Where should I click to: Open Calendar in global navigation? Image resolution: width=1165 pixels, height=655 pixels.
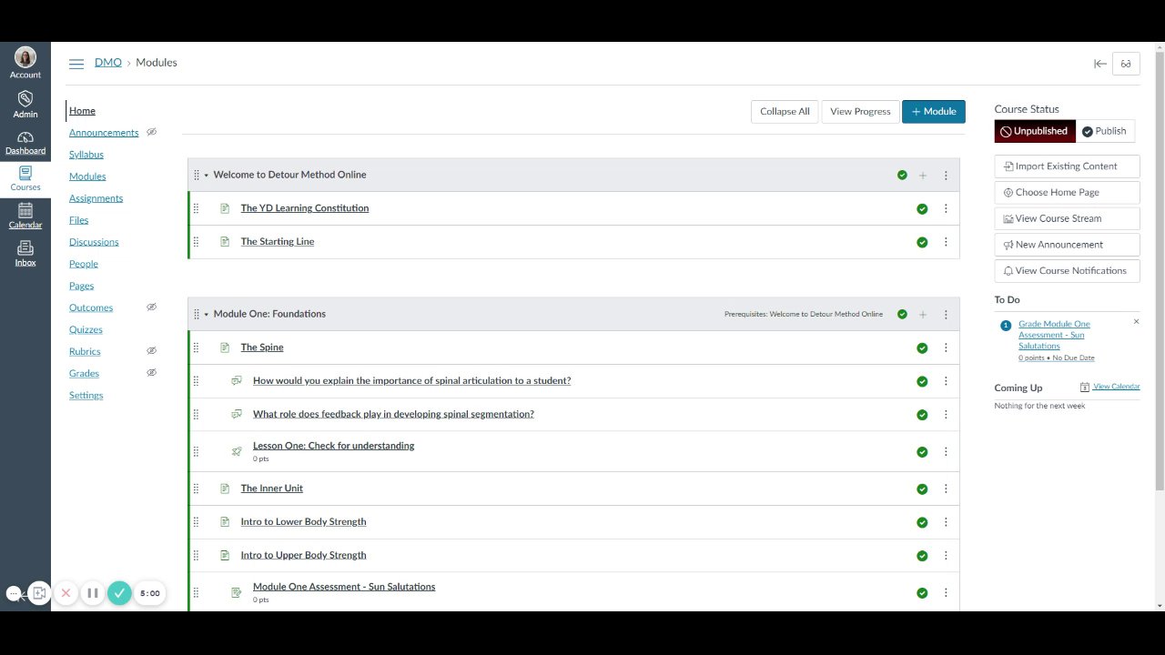(x=25, y=217)
